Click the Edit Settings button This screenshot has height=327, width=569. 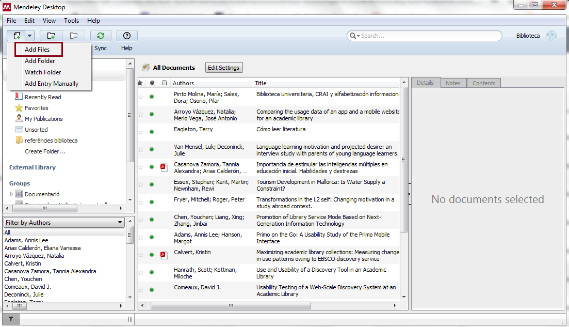(223, 68)
